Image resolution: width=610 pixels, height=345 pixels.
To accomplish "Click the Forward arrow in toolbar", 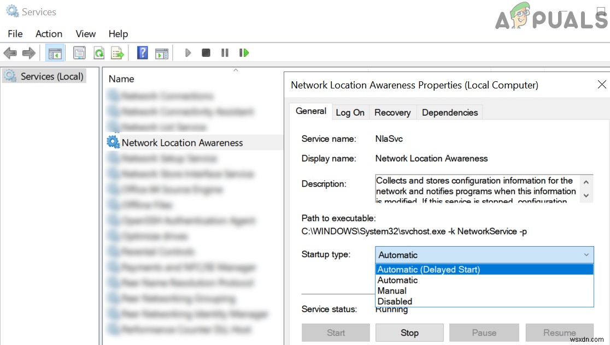I will coord(29,53).
